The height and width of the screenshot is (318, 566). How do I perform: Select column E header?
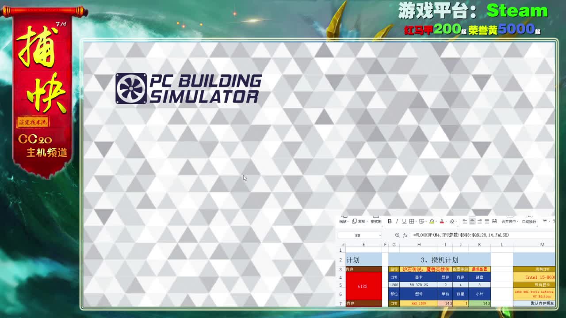click(363, 244)
